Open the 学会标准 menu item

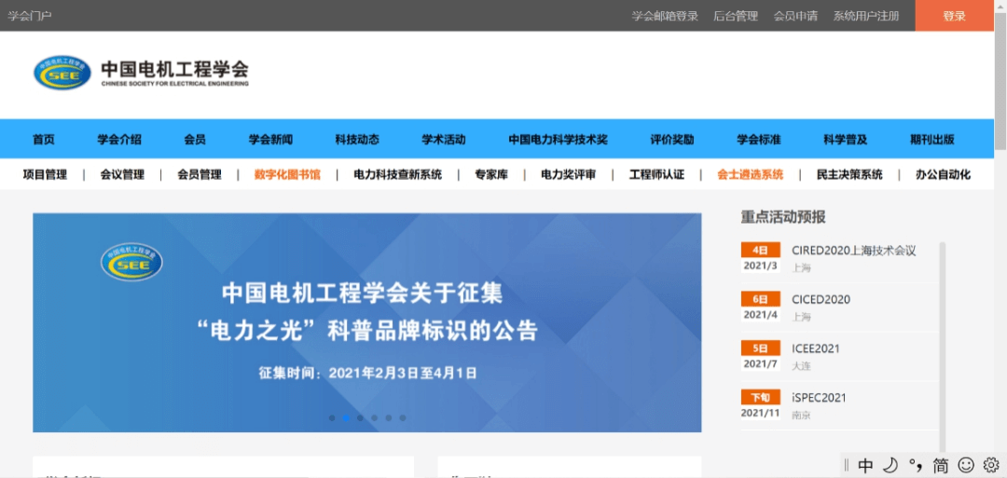[x=758, y=139]
